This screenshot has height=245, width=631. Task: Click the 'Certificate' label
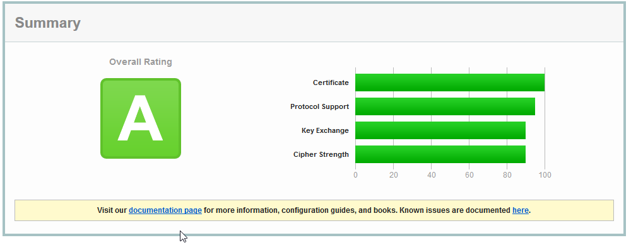pyautogui.click(x=331, y=83)
